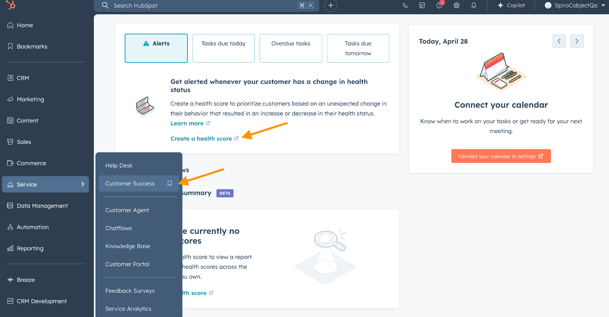Select the Alerts tab
The image size is (609, 317).
(x=156, y=48)
